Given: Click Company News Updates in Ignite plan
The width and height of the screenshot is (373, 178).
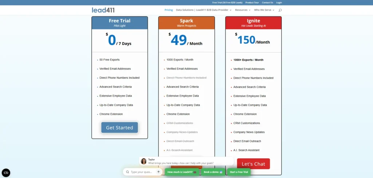Looking at the screenshot, I should tap(249, 132).
